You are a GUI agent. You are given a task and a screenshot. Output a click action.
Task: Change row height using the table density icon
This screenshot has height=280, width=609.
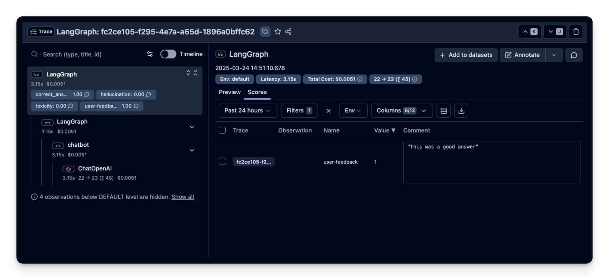point(443,110)
